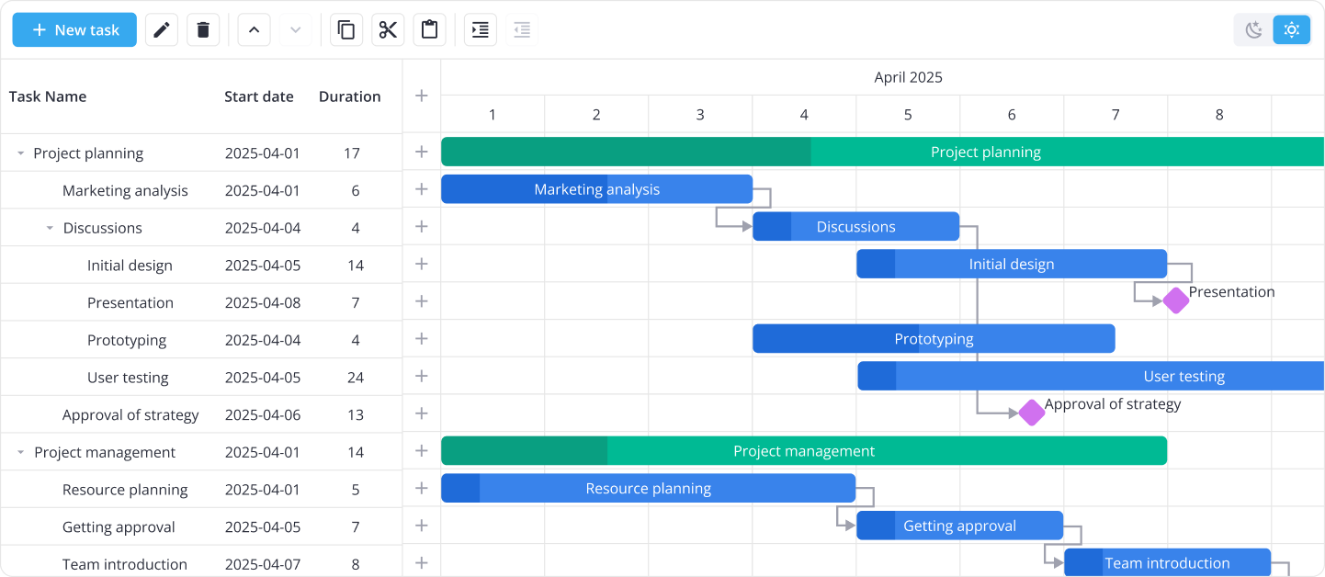Click the pencil edit task icon
Viewport: 1325px width, 577px height.
pyautogui.click(x=162, y=30)
